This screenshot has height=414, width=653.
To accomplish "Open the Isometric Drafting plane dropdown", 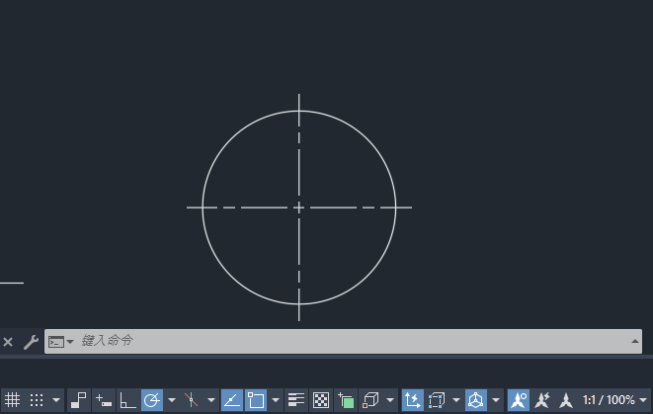I will coord(211,400).
